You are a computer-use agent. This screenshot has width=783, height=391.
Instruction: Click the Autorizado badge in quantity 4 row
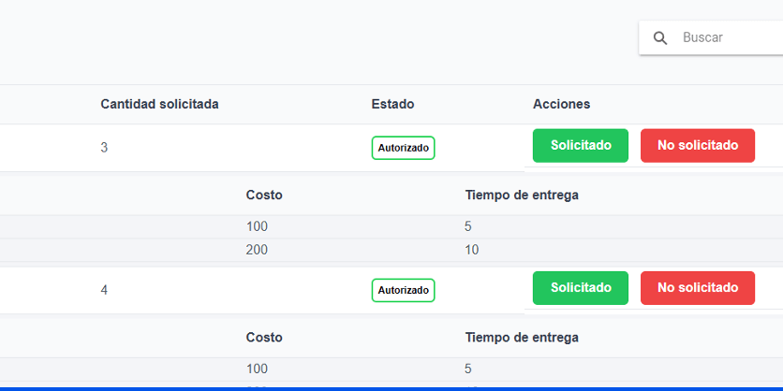tap(403, 290)
